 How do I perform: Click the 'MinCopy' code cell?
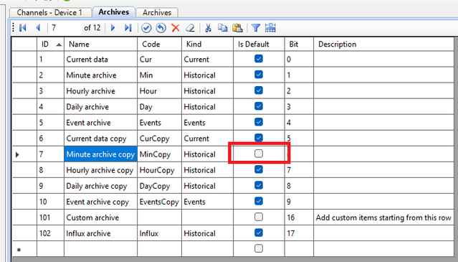[x=160, y=154]
